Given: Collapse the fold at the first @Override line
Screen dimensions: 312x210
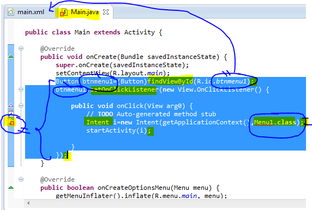Looking at the screenshot, I should [21, 49].
